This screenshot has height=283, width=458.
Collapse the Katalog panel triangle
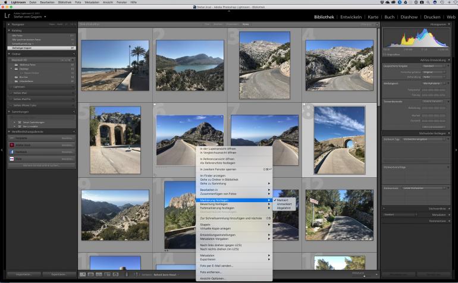(x=9, y=30)
